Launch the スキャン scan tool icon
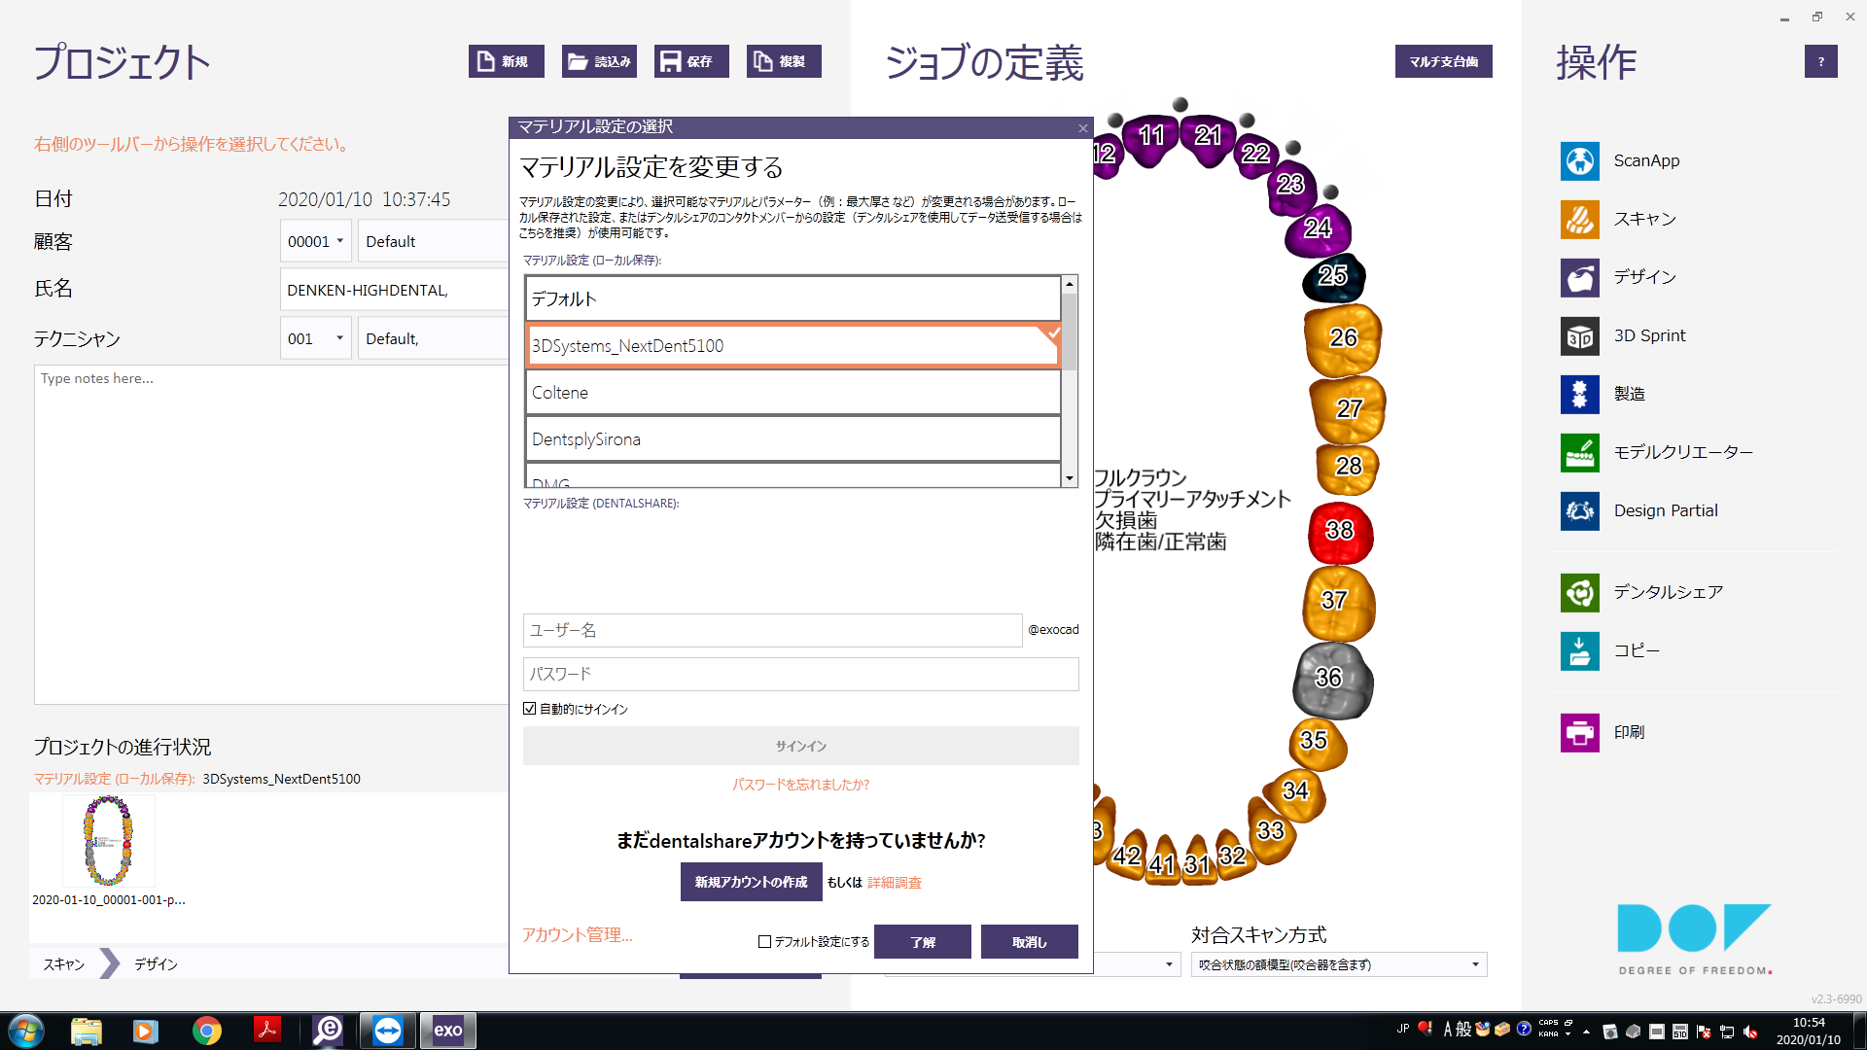 1579,220
